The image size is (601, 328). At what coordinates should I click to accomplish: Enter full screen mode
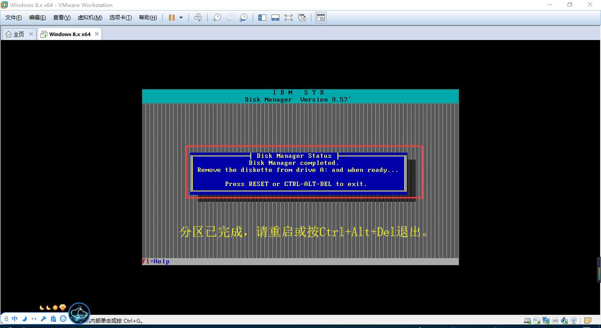[289, 18]
